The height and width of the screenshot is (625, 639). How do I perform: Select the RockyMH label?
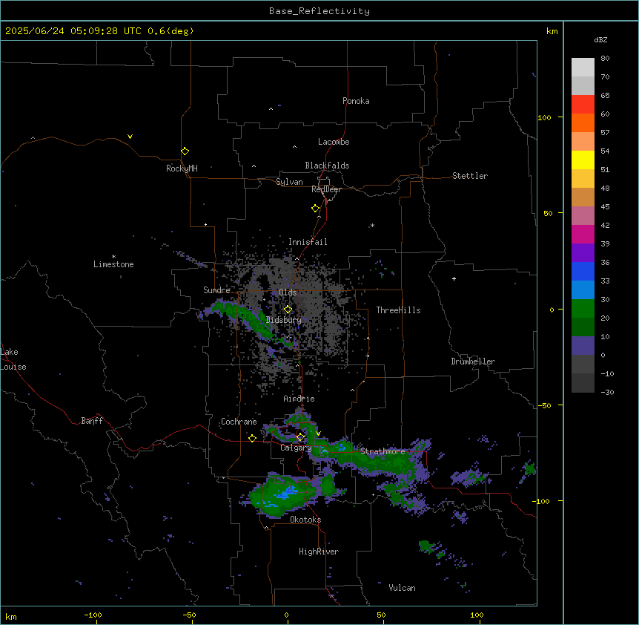[182, 168]
